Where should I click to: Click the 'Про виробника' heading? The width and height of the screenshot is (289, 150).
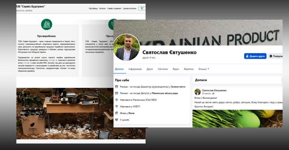(x=46, y=36)
